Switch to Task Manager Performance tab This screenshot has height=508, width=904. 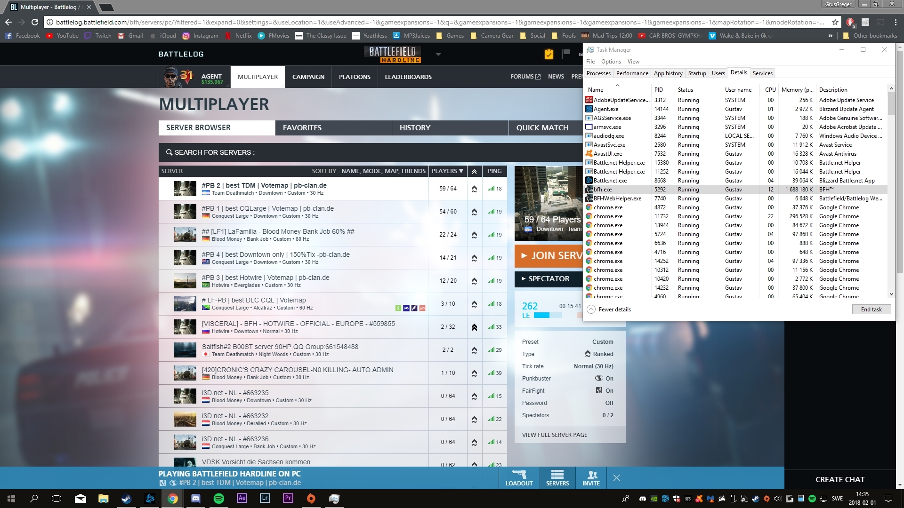click(x=632, y=73)
